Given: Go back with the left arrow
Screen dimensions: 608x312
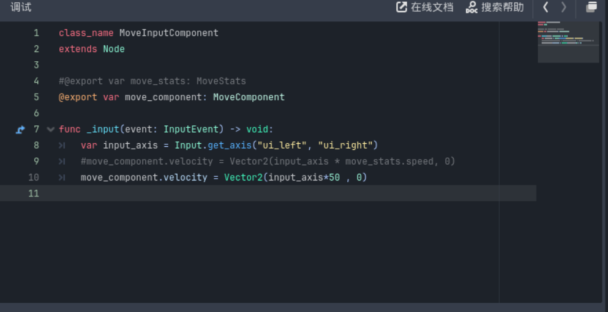Looking at the screenshot, I should tap(546, 7).
